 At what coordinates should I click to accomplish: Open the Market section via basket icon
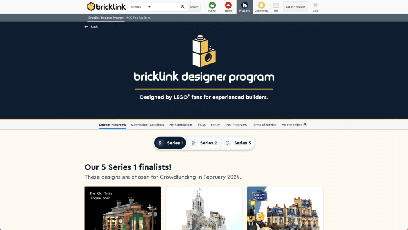pyautogui.click(x=212, y=6)
